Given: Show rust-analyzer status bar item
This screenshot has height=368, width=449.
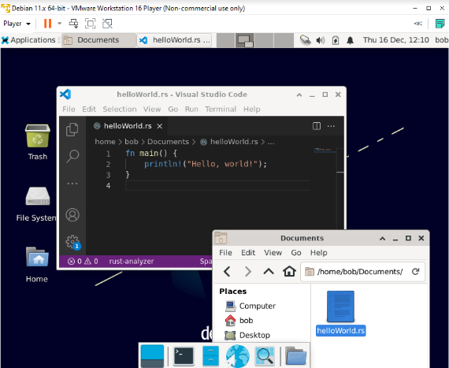Looking at the screenshot, I should pos(131,261).
